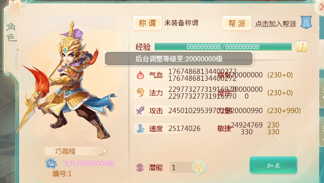The width and height of the screenshot is (324, 183).
Task: Click the purple 潜能 creature icon
Action: 140,167
